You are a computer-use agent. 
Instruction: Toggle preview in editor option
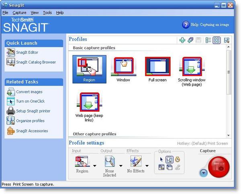tap(170, 159)
